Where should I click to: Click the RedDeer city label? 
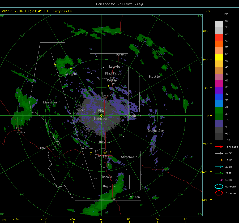click(x=113, y=80)
